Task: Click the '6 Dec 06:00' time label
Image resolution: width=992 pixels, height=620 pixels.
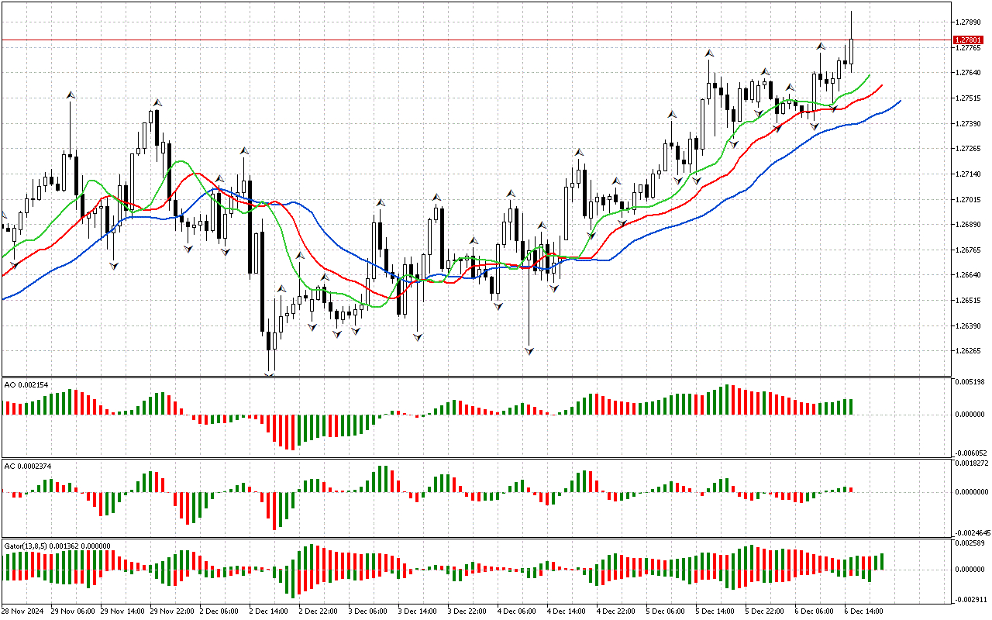Action: [x=815, y=611]
